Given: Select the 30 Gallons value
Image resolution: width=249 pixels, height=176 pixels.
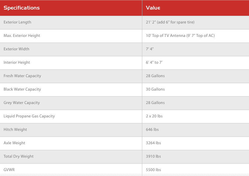Looking at the screenshot, I should click(x=155, y=89).
